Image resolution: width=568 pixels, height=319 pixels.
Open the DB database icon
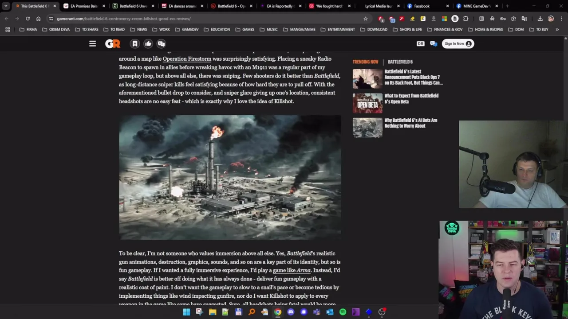coord(420,43)
